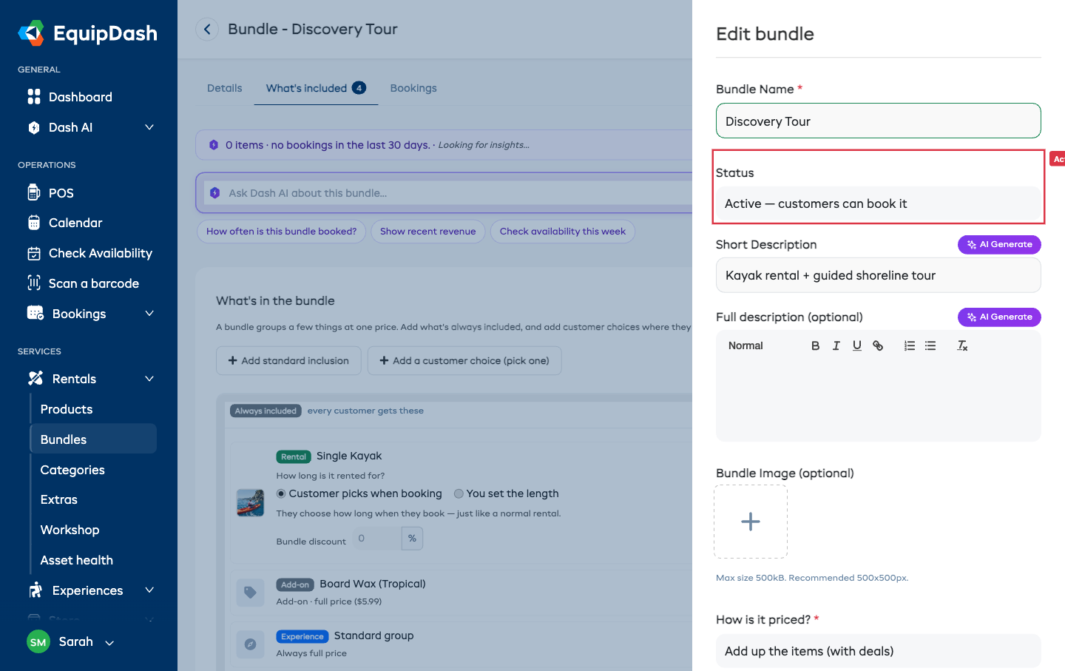1065x671 pixels.
Task: Click the Bundle Name input field
Action: pos(878,121)
